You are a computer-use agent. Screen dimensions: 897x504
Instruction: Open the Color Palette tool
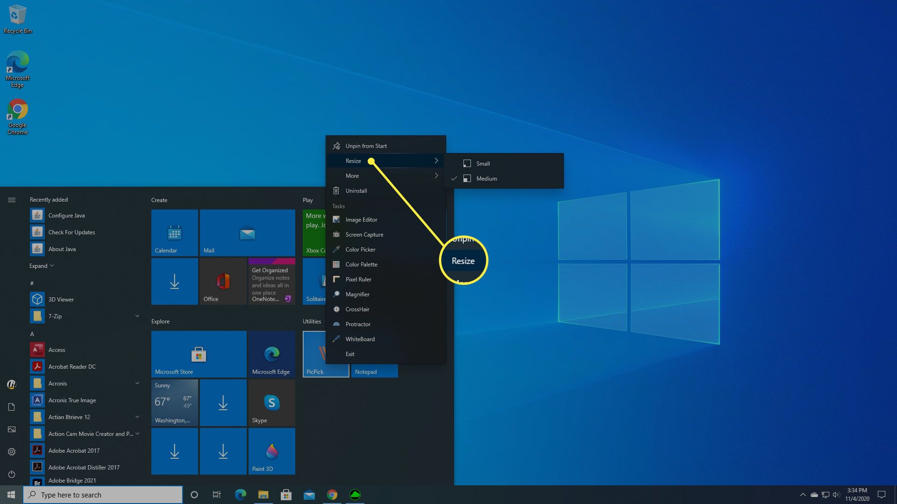361,264
